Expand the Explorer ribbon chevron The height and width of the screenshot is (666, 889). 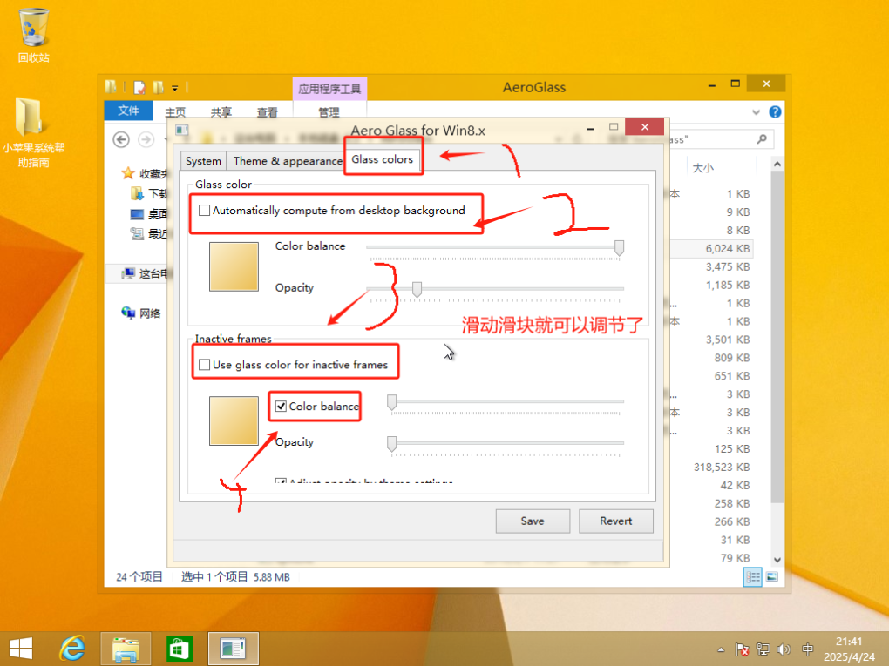pyautogui.click(x=756, y=112)
